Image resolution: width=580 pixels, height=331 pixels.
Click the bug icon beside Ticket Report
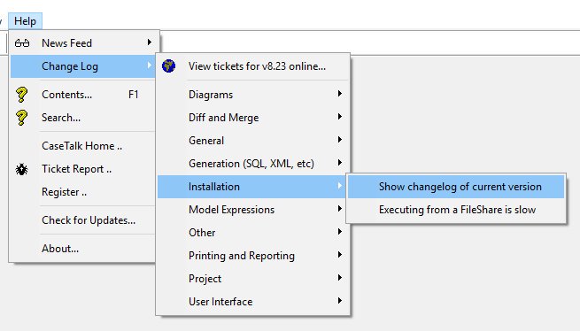(21, 169)
